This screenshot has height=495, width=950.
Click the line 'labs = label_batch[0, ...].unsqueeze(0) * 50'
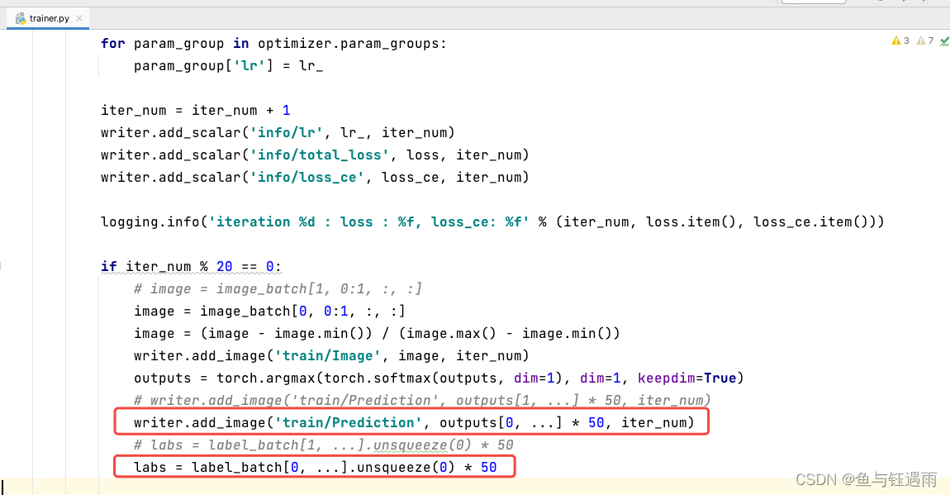click(x=315, y=468)
